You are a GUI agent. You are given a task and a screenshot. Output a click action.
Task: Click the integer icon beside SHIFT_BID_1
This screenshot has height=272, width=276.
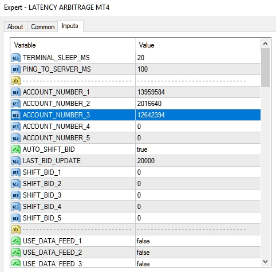coord(16,172)
